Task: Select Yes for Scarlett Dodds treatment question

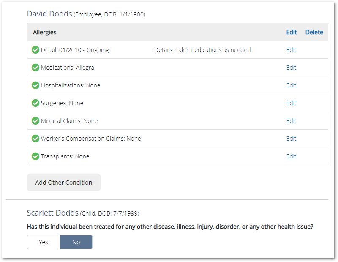Action: click(x=44, y=242)
